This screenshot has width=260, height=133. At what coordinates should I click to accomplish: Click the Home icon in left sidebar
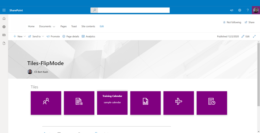[4, 19]
